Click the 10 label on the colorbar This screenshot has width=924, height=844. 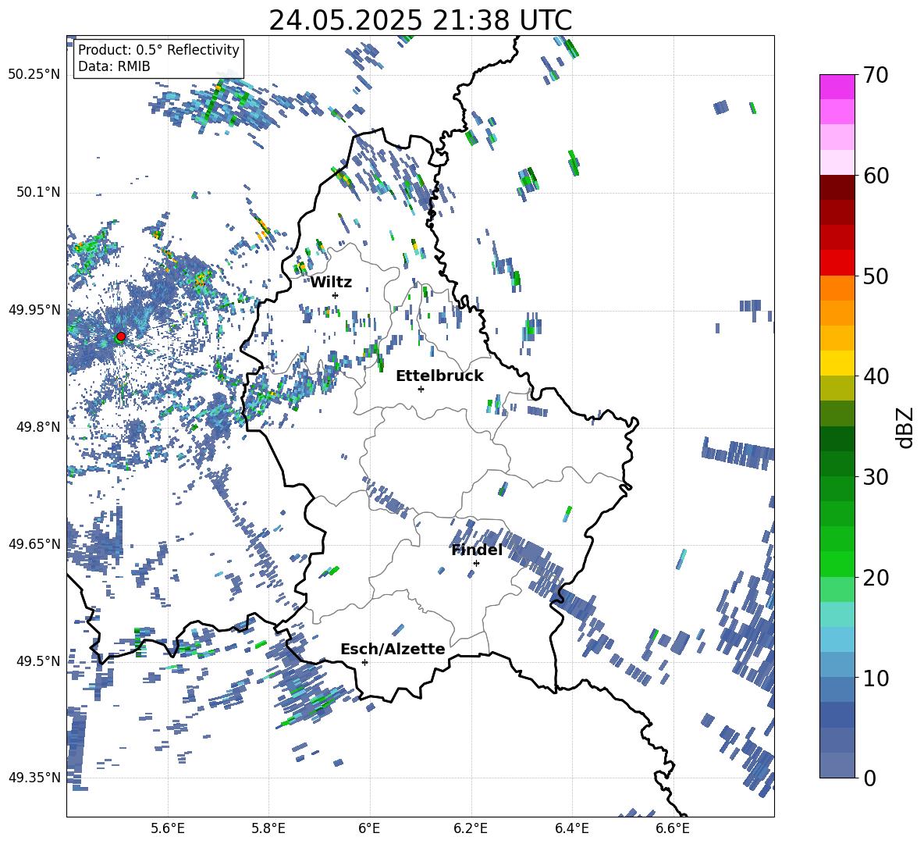click(876, 678)
